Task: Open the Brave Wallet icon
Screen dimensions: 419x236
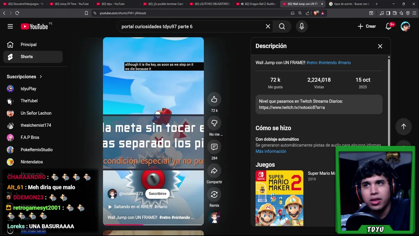Action: [395, 13]
